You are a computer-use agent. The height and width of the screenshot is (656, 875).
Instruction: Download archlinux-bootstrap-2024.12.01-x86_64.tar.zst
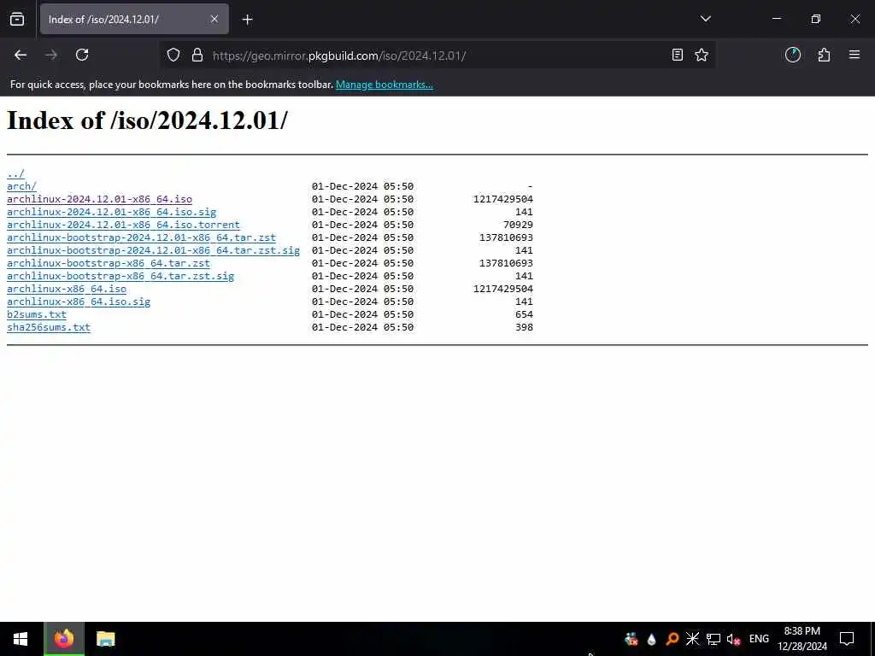point(141,237)
